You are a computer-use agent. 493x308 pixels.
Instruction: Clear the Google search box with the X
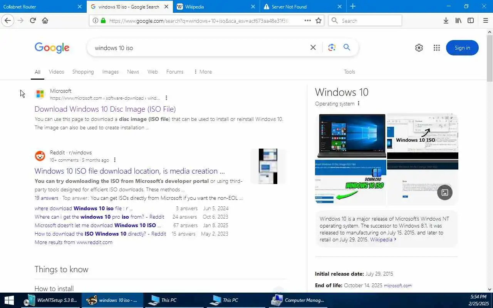pyautogui.click(x=313, y=47)
